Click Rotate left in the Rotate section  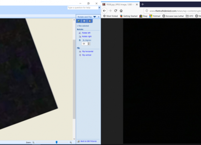coord(86,33)
